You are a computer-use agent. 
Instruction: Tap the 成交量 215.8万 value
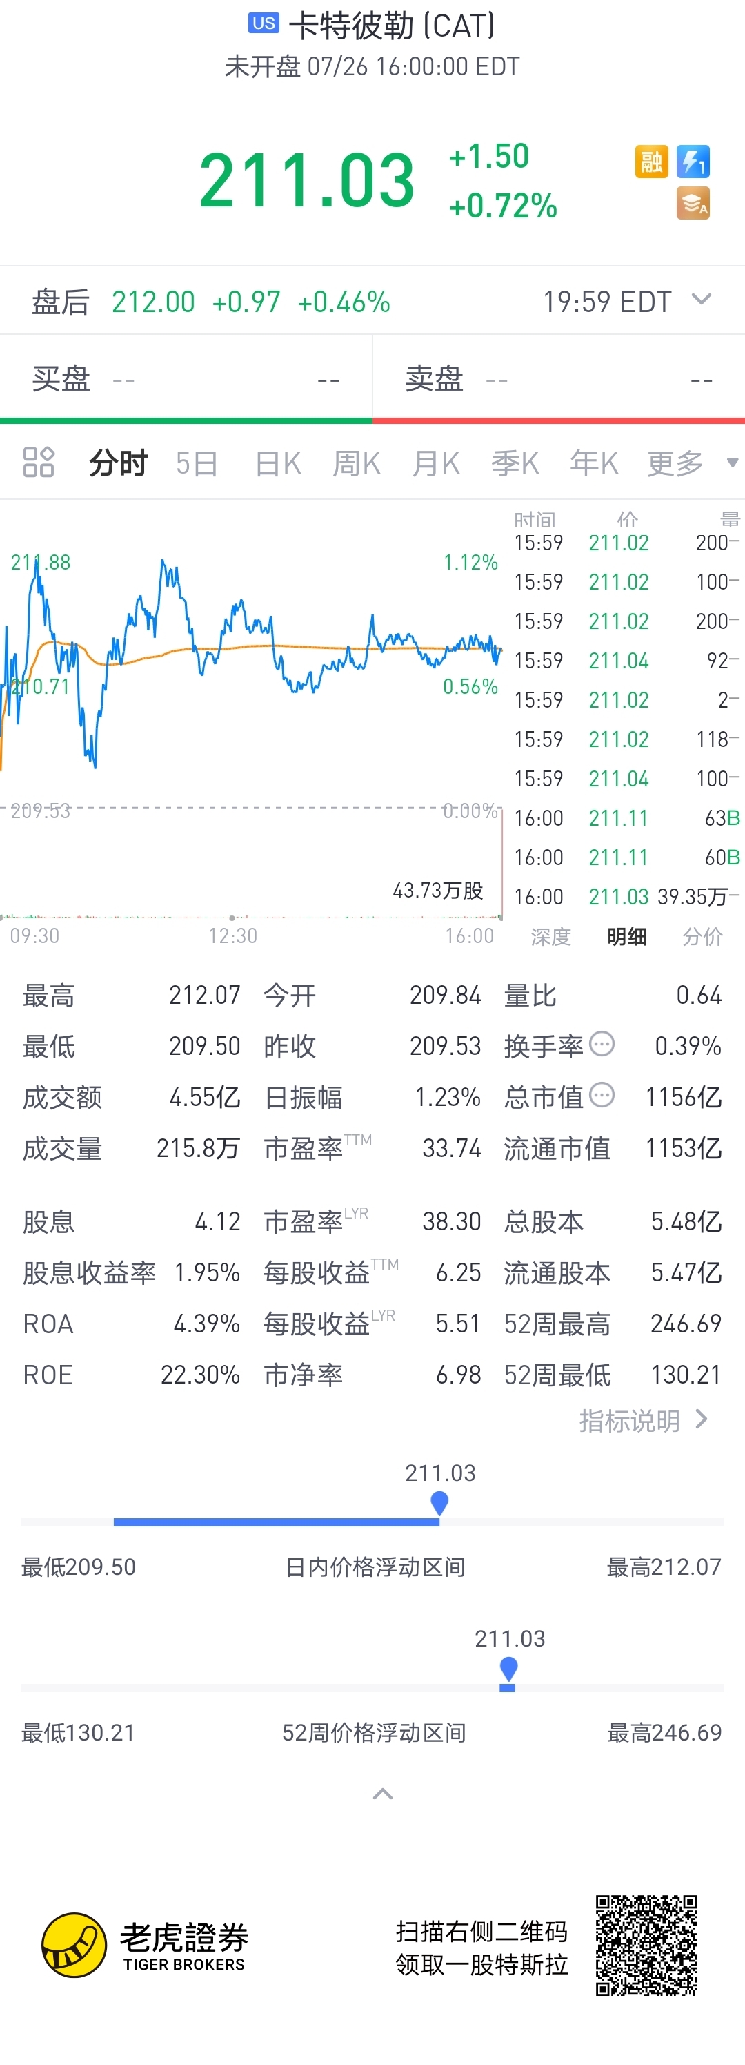click(x=198, y=1148)
